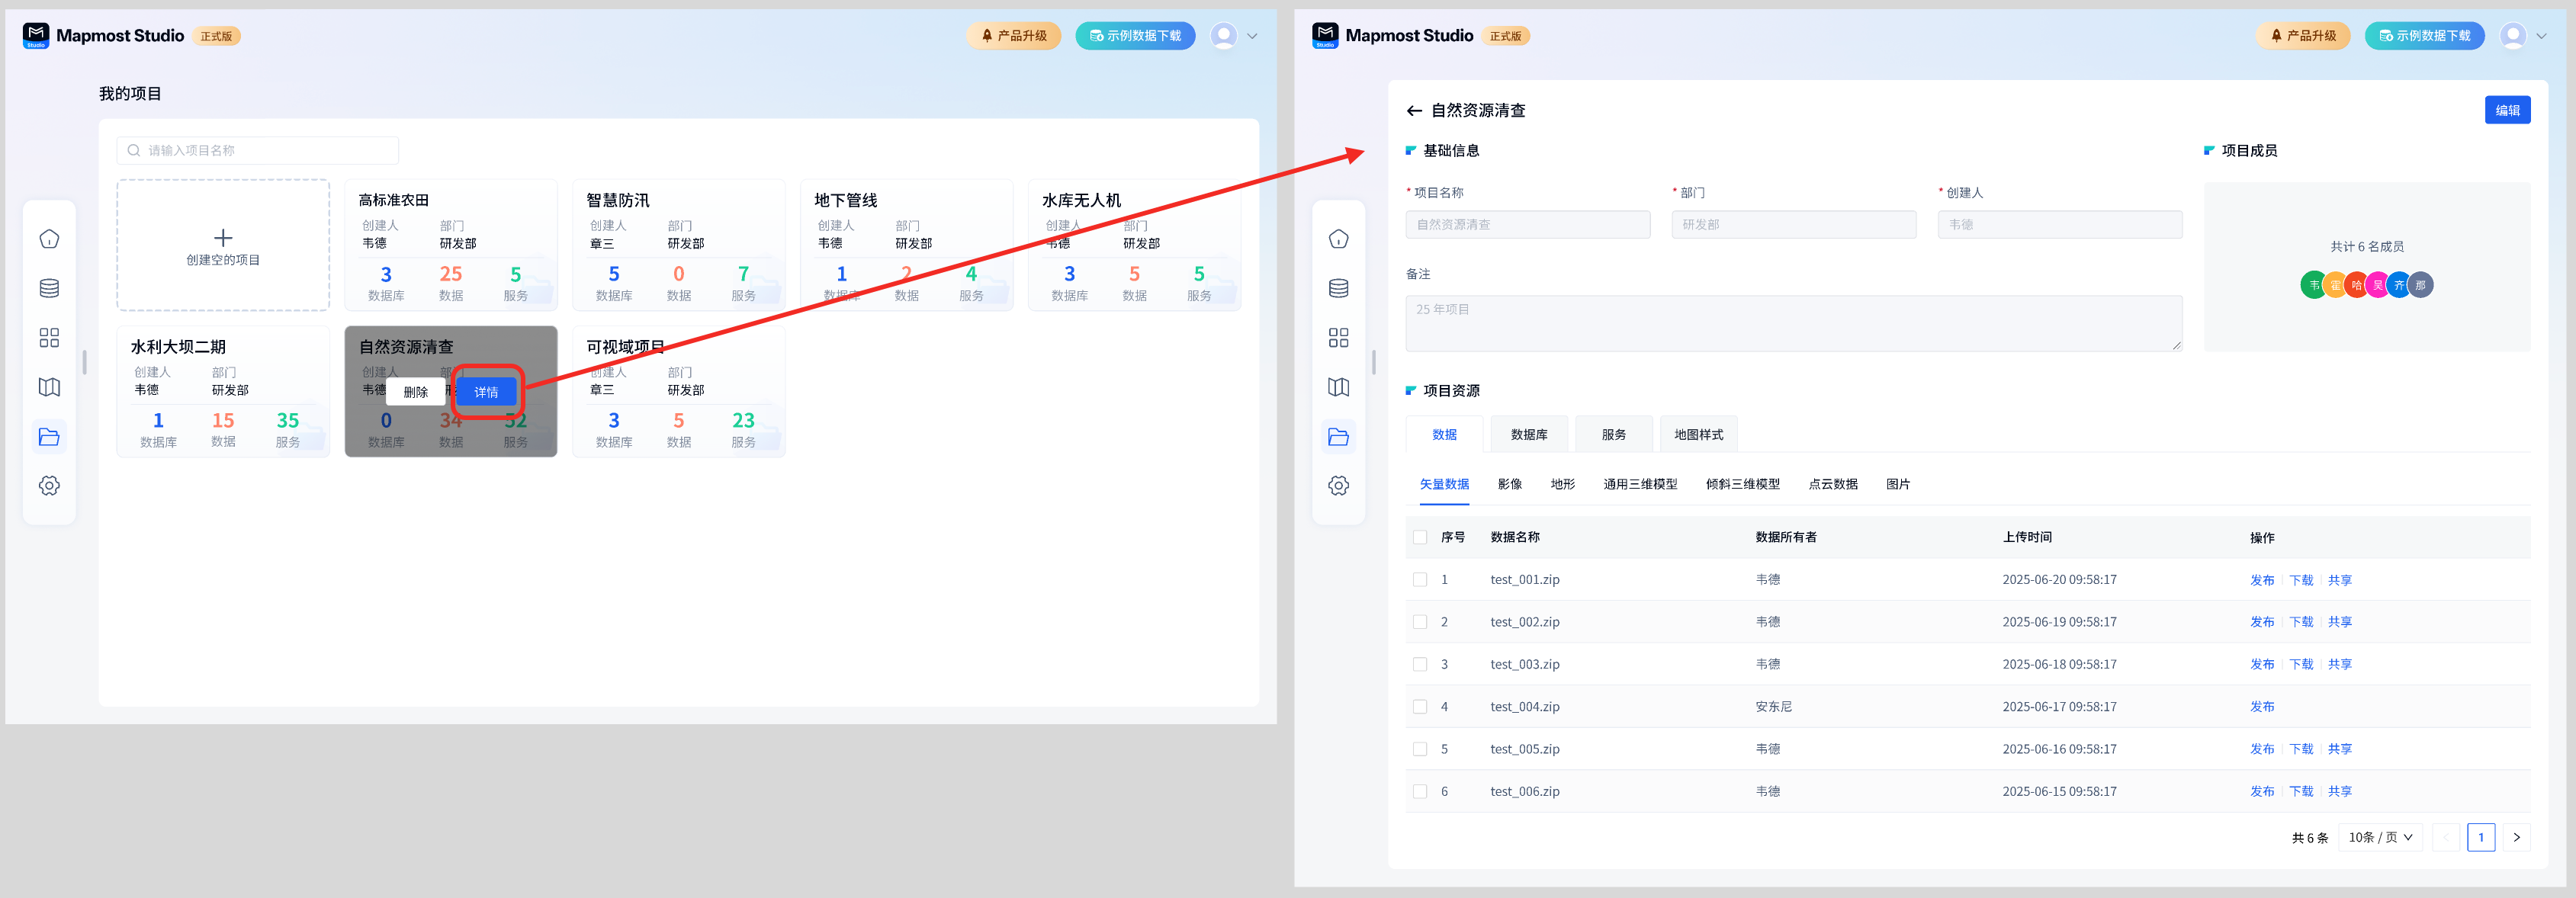Toggle the select-all checkbox in the table header

1420,537
